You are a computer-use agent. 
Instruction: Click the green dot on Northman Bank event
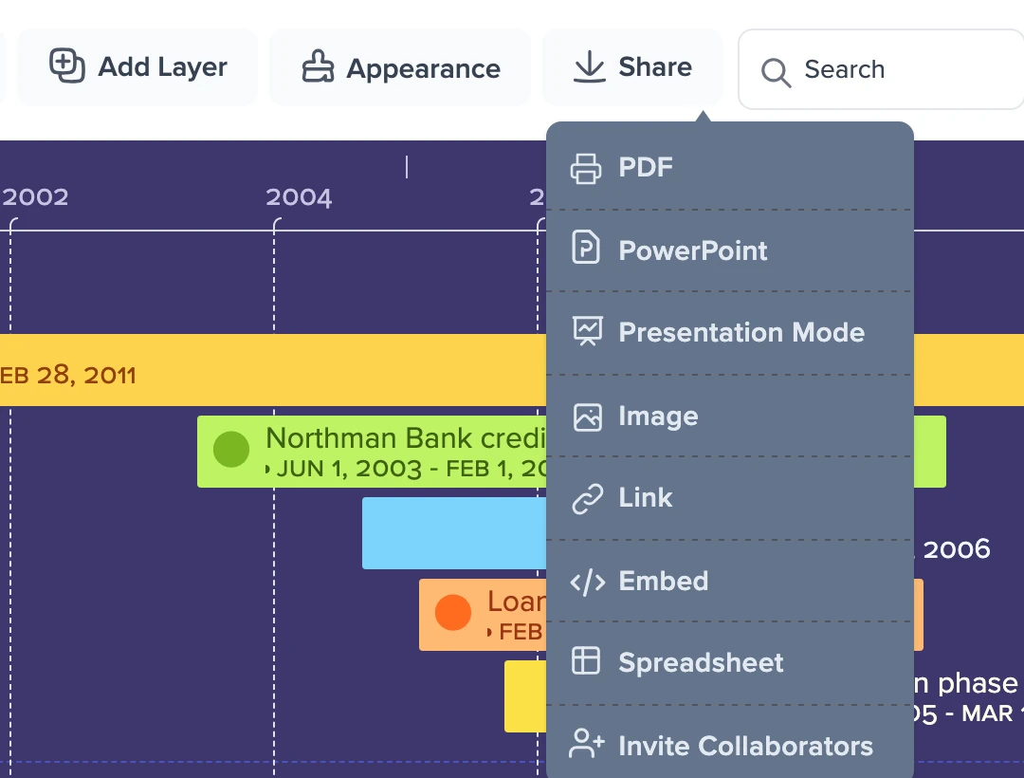(231, 450)
